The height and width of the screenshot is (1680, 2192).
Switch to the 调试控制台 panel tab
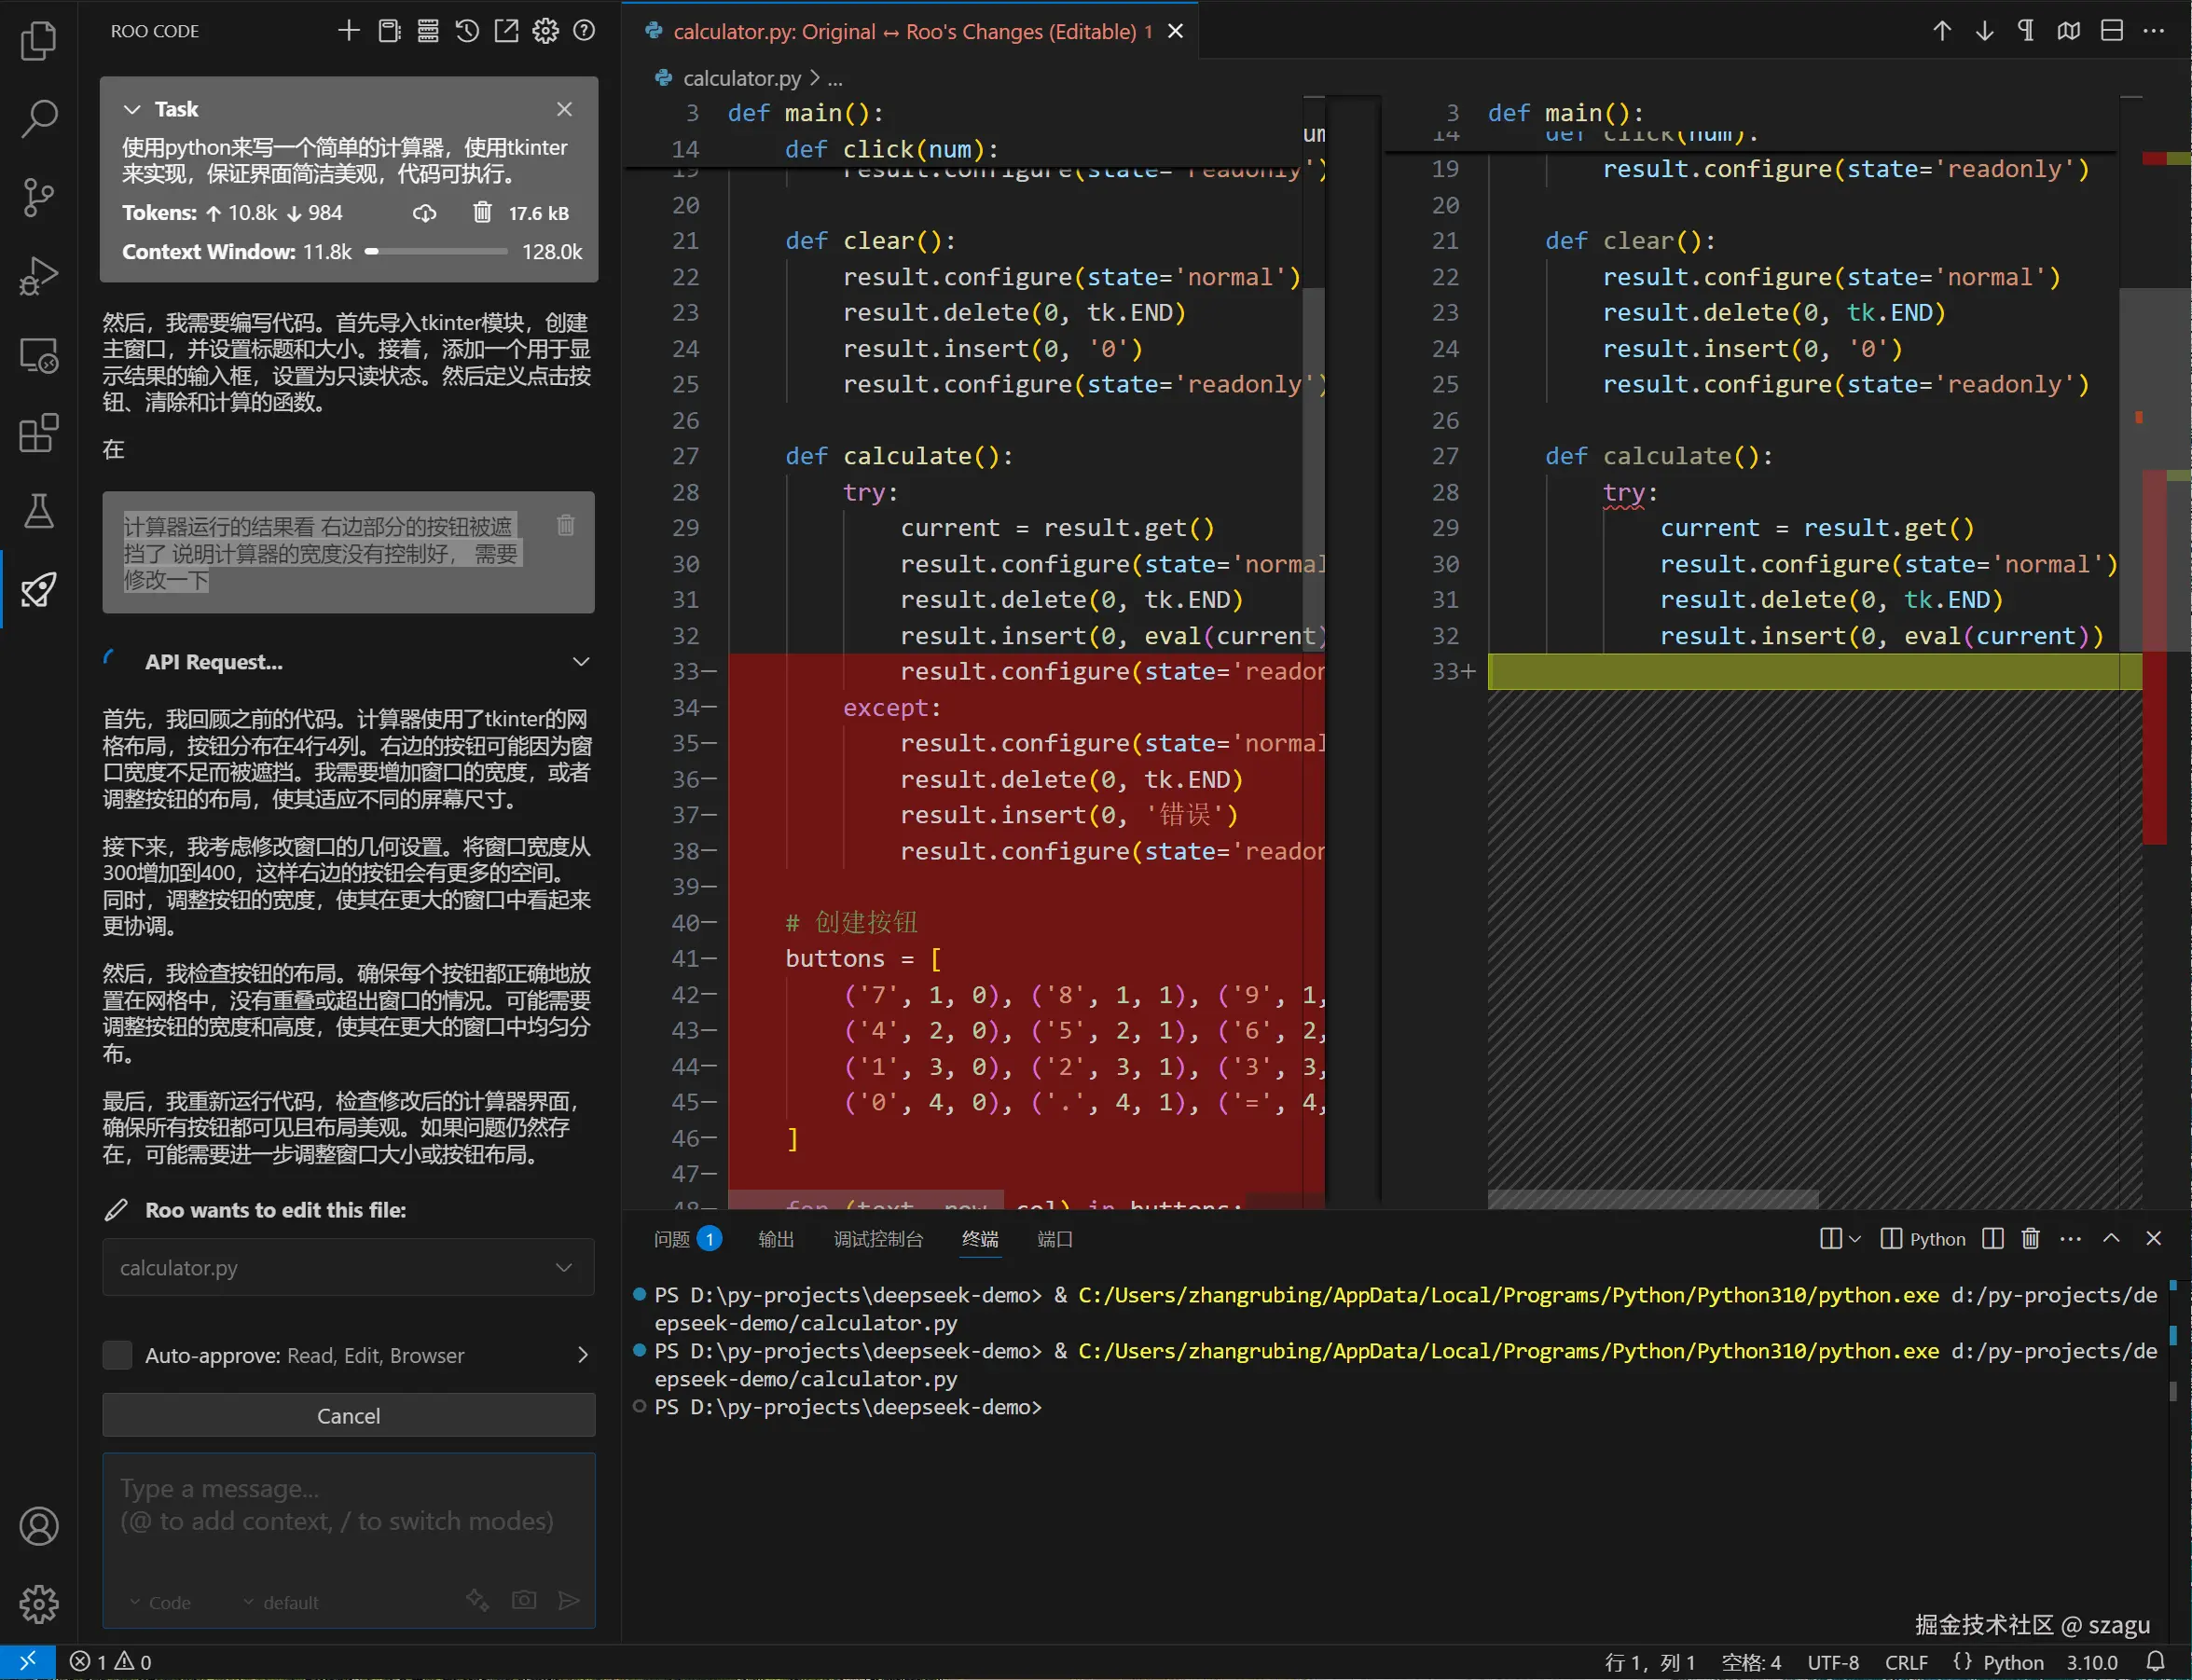(x=878, y=1239)
